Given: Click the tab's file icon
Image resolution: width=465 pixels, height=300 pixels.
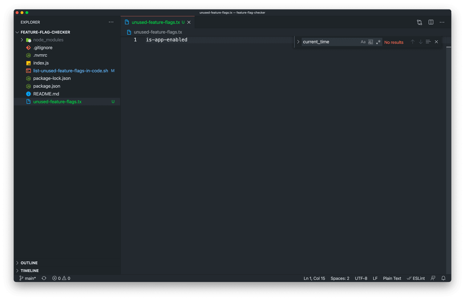Looking at the screenshot, I should [x=127, y=22].
